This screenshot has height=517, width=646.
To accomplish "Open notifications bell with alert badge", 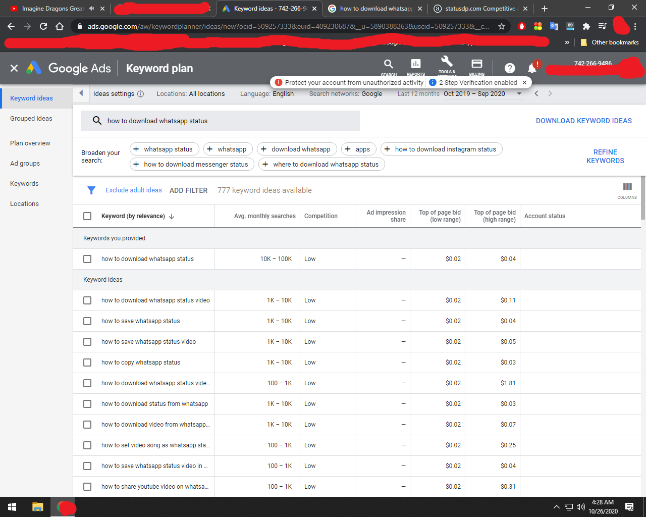I will (x=532, y=68).
